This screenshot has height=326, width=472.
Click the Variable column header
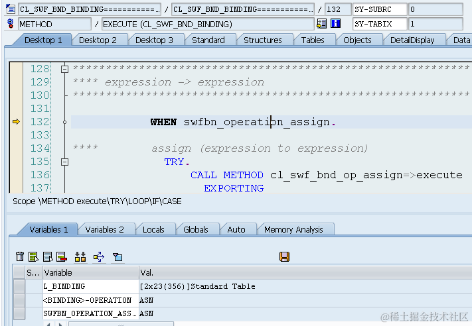click(x=90, y=272)
